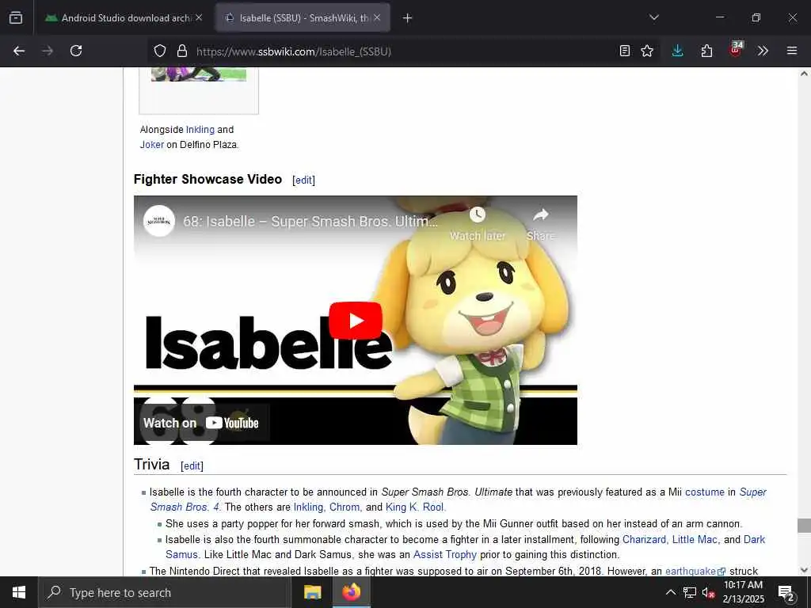Image resolution: width=811 pixels, height=608 pixels.
Task: Close the Android Studio download archive tab
Action: 199,17
